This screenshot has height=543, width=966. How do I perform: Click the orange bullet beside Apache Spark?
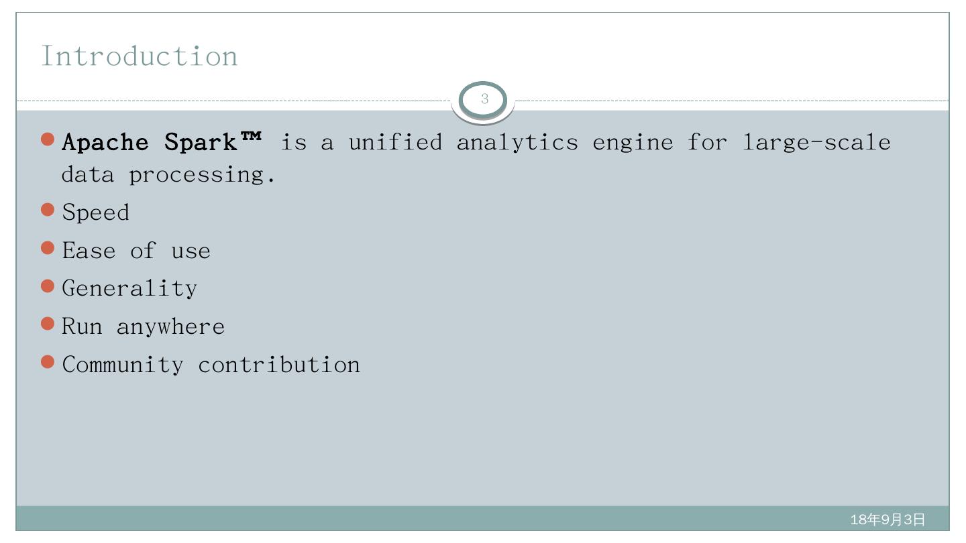(x=48, y=139)
